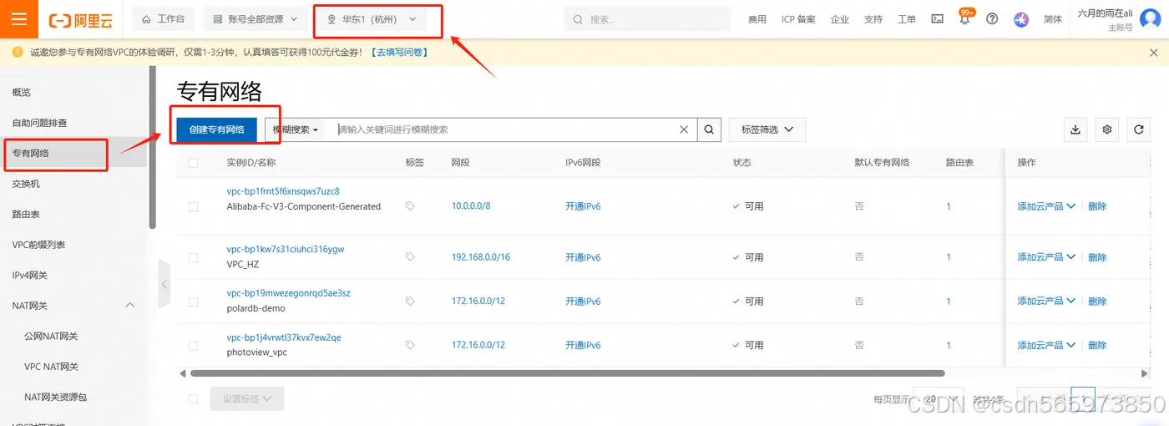Open the 去填写问卷 survey link
The image size is (1169, 426).
pyautogui.click(x=399, y=53)
